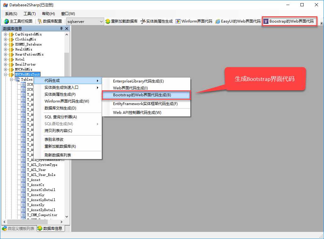Switch to 自定义模板列表 tab
Screen dimensions: 324x239
coord(19,228)
